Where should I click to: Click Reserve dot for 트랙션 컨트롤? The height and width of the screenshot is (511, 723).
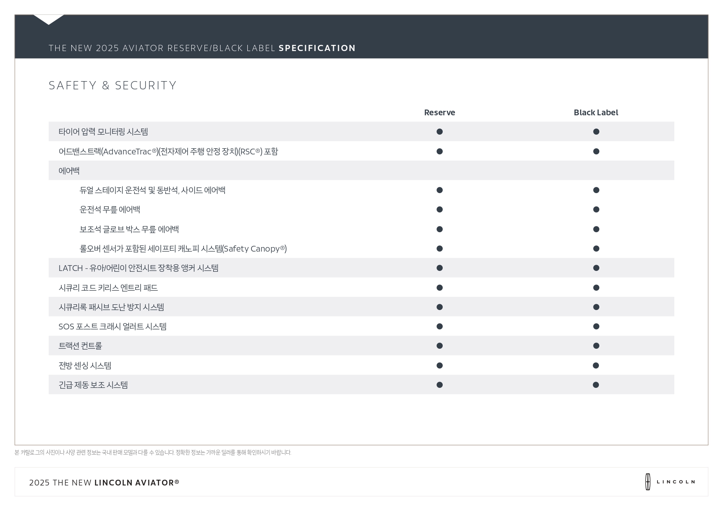pos(439,346)
